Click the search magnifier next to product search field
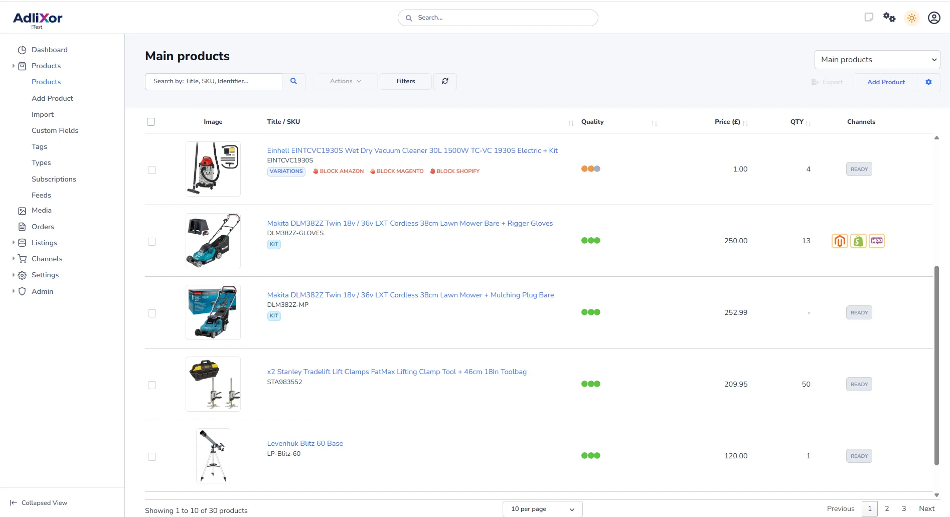950x517 pixels. 294,81
